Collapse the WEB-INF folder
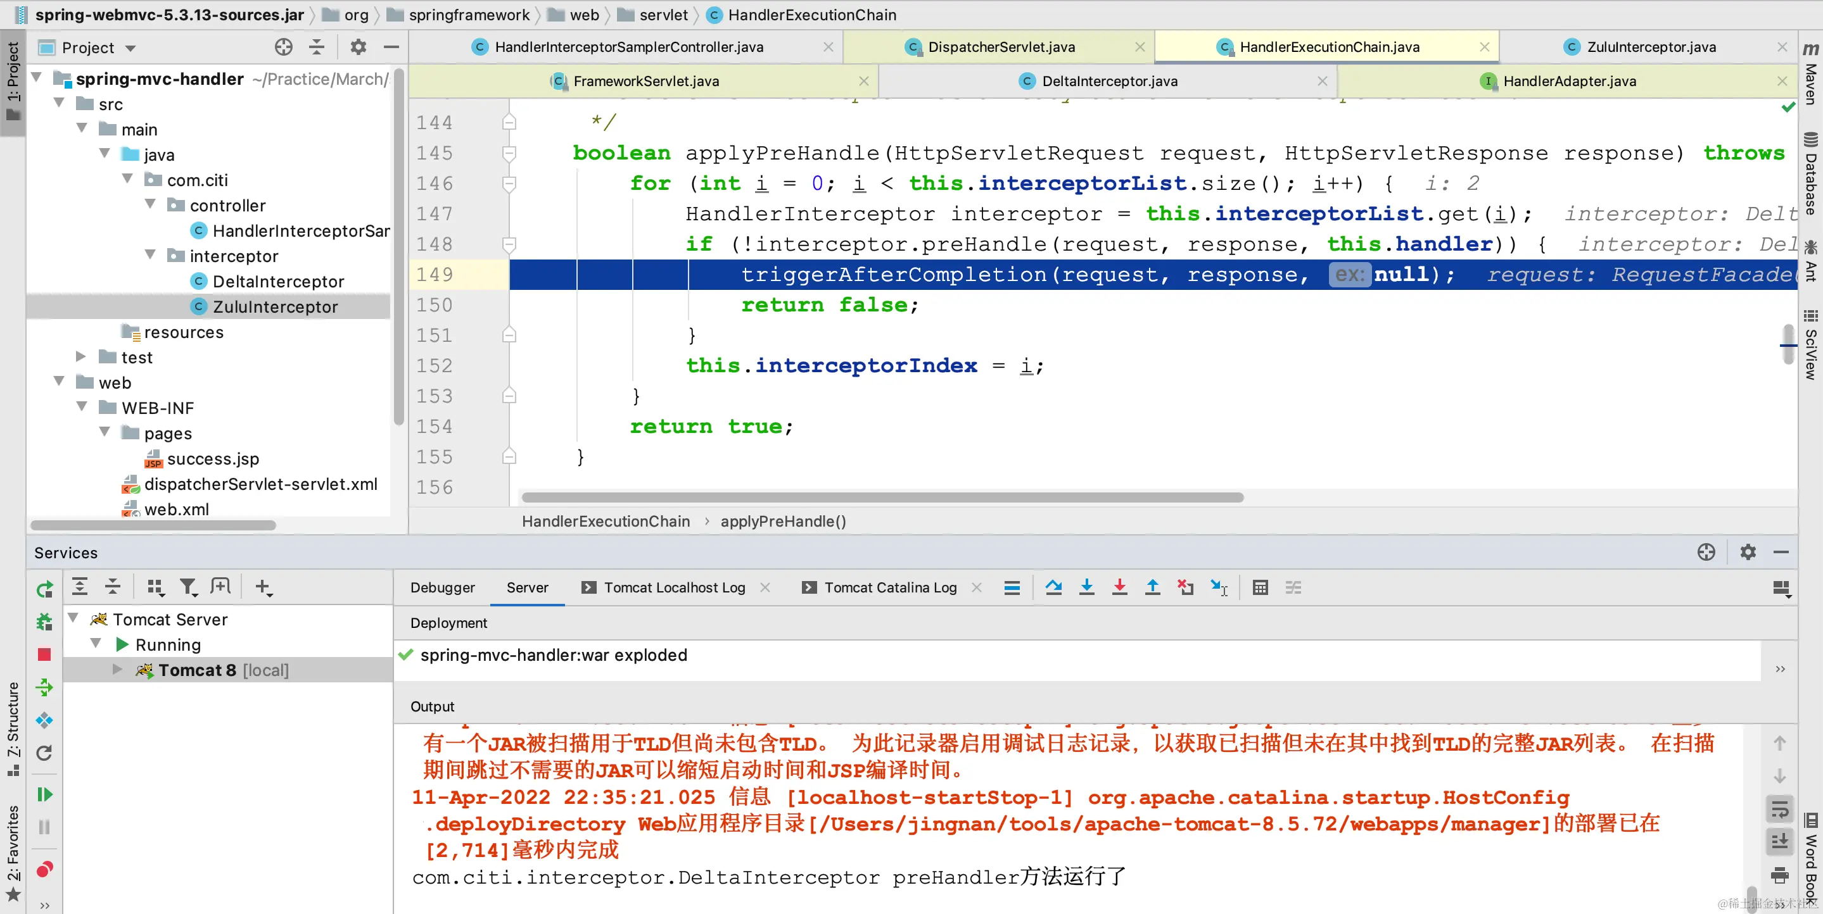 point(82,407)
